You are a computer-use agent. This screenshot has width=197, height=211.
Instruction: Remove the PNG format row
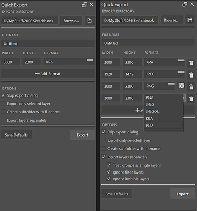(191, 87)
